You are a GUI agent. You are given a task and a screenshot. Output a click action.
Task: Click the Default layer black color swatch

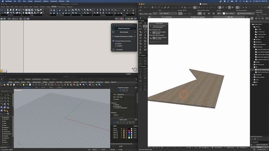pyautogui.click(x=129, y=129)
